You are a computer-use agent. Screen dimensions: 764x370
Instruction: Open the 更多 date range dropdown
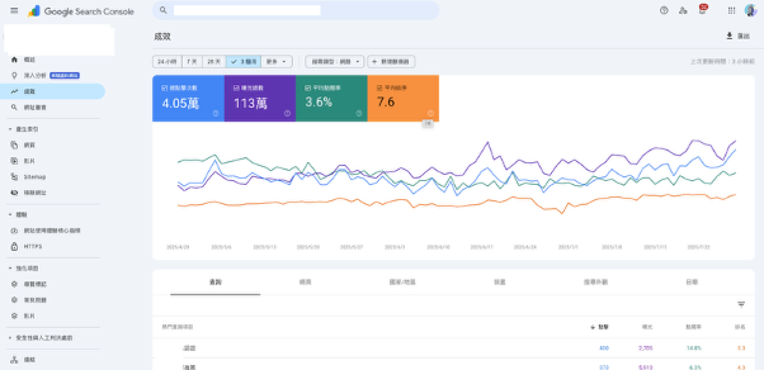276,62
